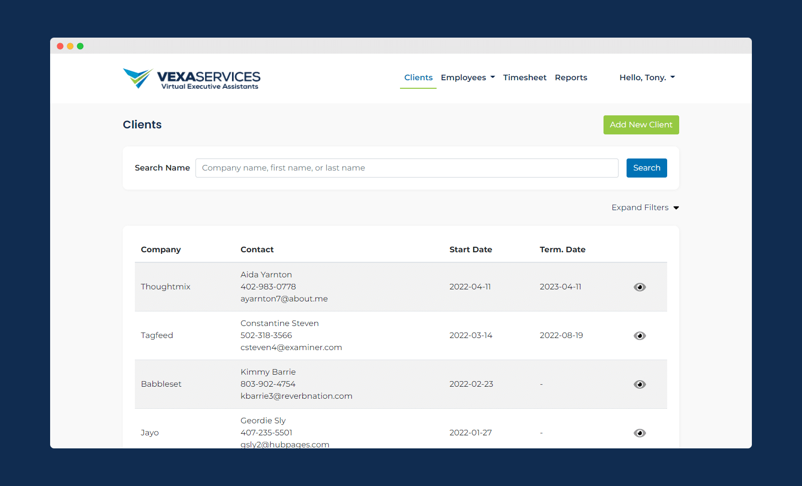Maximize window using green dot
This screenshot has width=802, height=486.
pos(80,46)
